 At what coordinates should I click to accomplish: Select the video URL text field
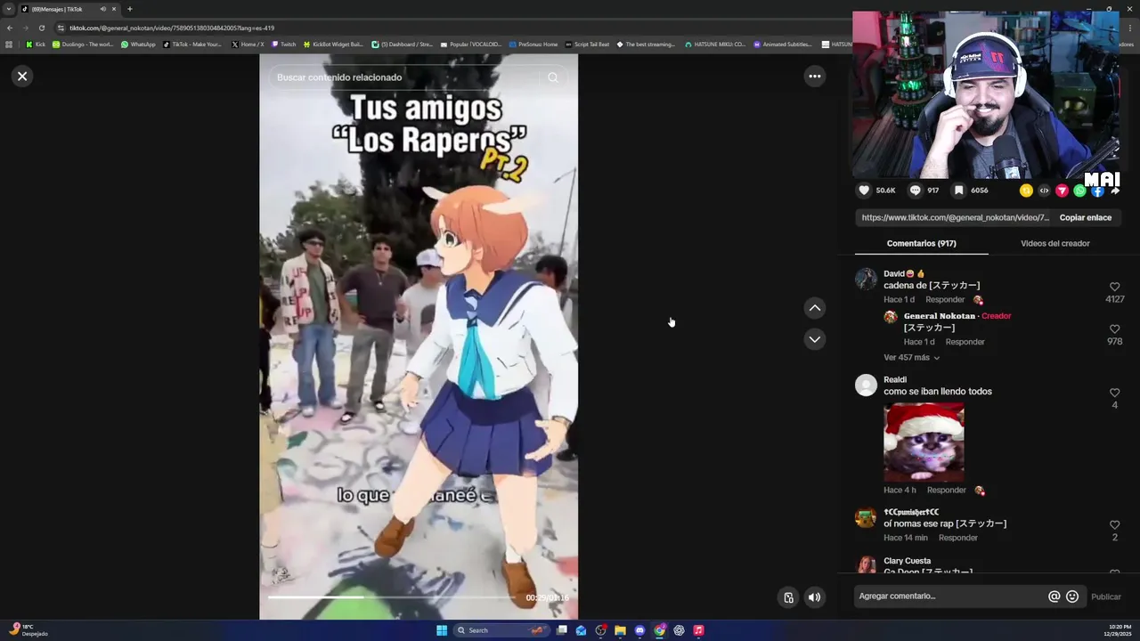[955, 217]
